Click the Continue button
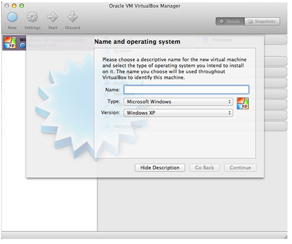 click(240, 168)
